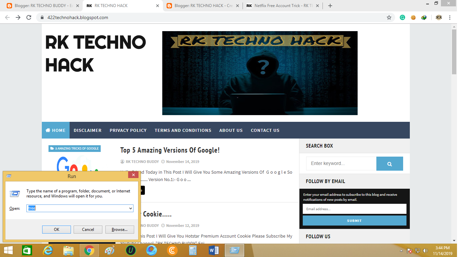Open Calculator from the taskbar
The image size is (459, 257).
click(193, 250)
